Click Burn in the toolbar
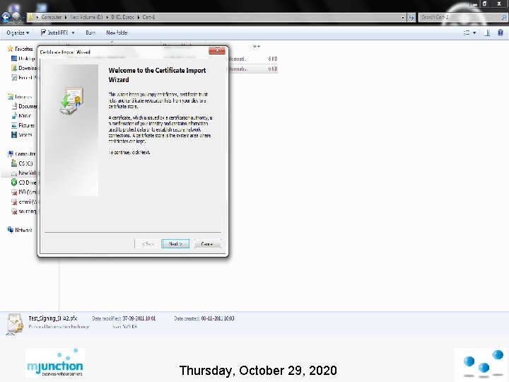Viewport: 509px width, 382px height. (x=90, y=33)
